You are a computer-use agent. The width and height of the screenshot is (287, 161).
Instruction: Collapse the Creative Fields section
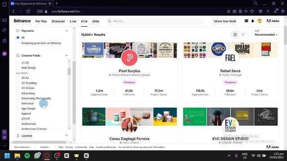pos(67,55)
